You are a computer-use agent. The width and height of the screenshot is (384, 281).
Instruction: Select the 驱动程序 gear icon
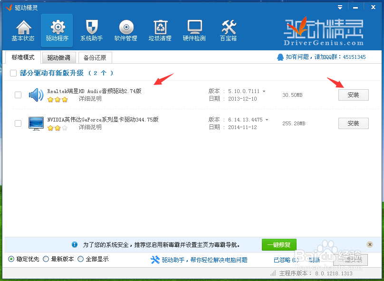coord(58,27)
